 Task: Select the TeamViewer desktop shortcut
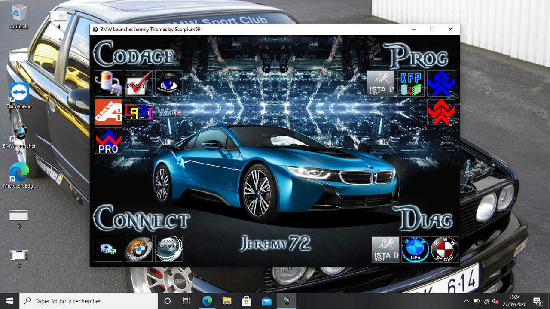tap(19, 95)
